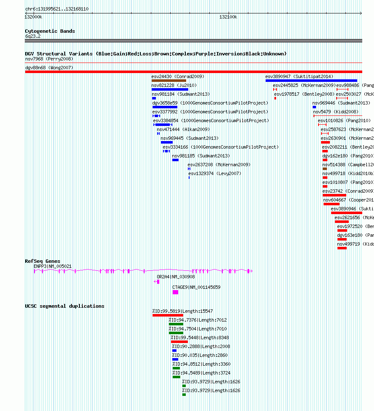
Task: Click the red esv988486 loss feature
Action: click(x=342, y=89)
